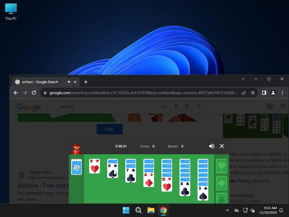
Task: Open Chrome side panel
Action: (x=264, y=93)
